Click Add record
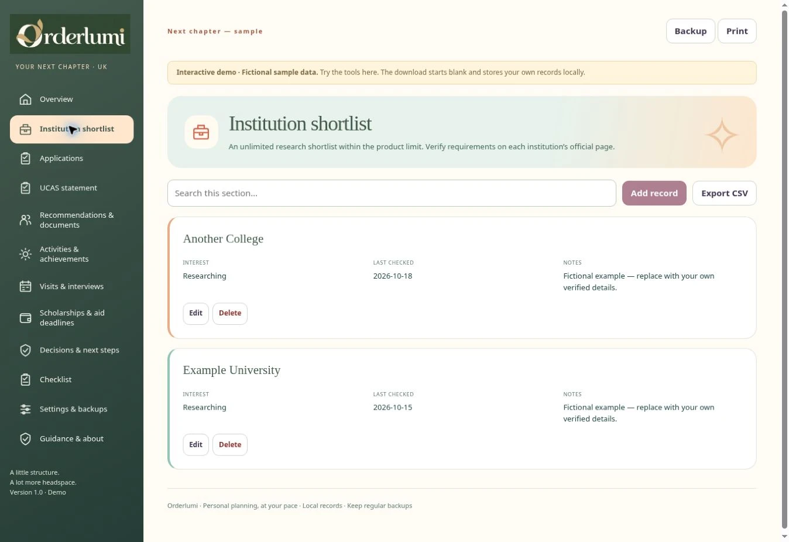The width and height of the screenshot is (789, 542). [654, 193]
